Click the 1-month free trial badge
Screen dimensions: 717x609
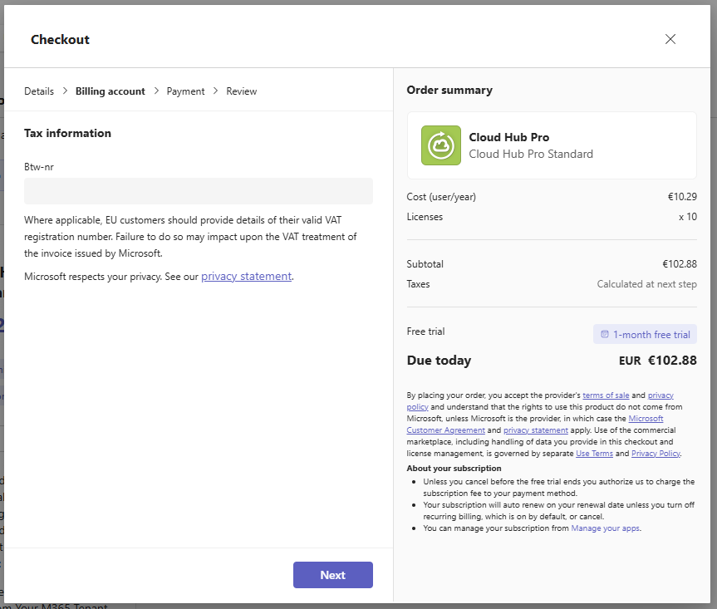[x=645, y=334]
